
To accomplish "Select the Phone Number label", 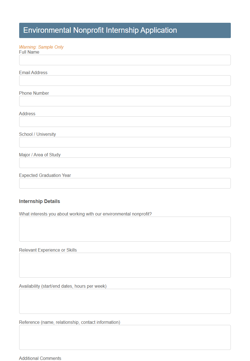I will (34, 93).
